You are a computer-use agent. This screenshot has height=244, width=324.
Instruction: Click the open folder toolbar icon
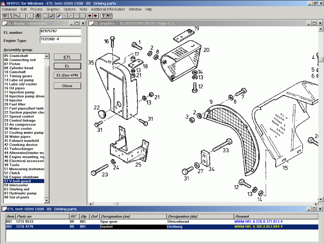[51, 16]
